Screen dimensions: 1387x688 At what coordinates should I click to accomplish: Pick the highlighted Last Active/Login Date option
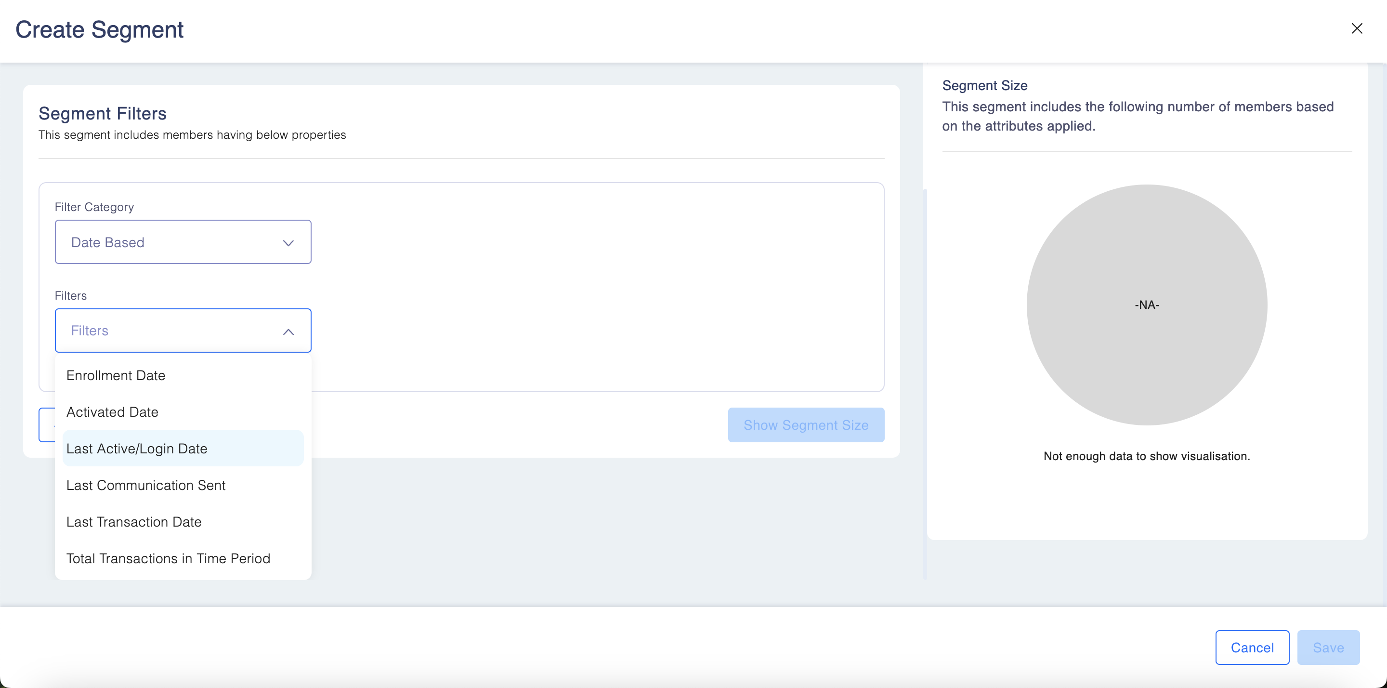click(137, 449)
